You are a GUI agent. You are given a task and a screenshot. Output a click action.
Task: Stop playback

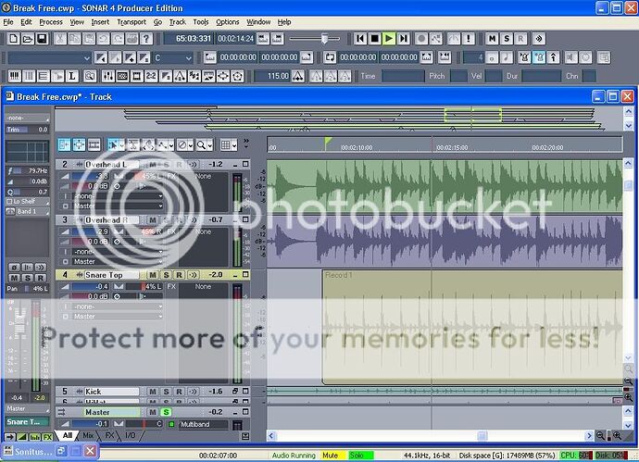pyautogui.click(x=374, y=39)
